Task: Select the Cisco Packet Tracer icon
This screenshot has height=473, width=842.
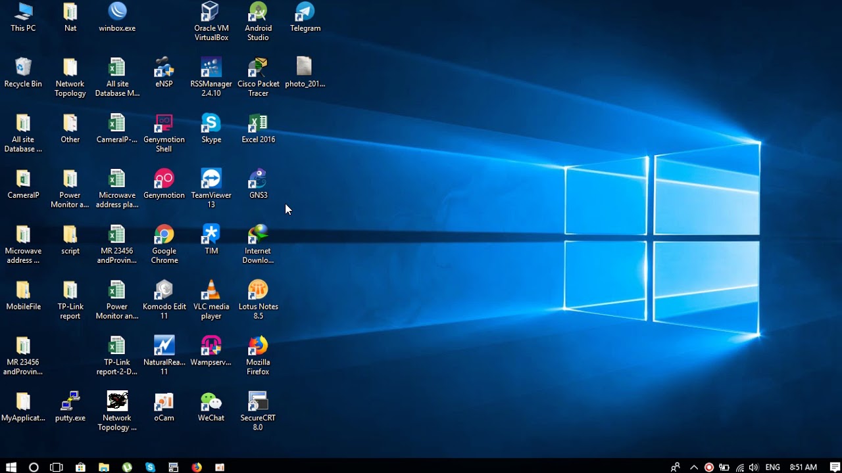Action: [258, 78]
